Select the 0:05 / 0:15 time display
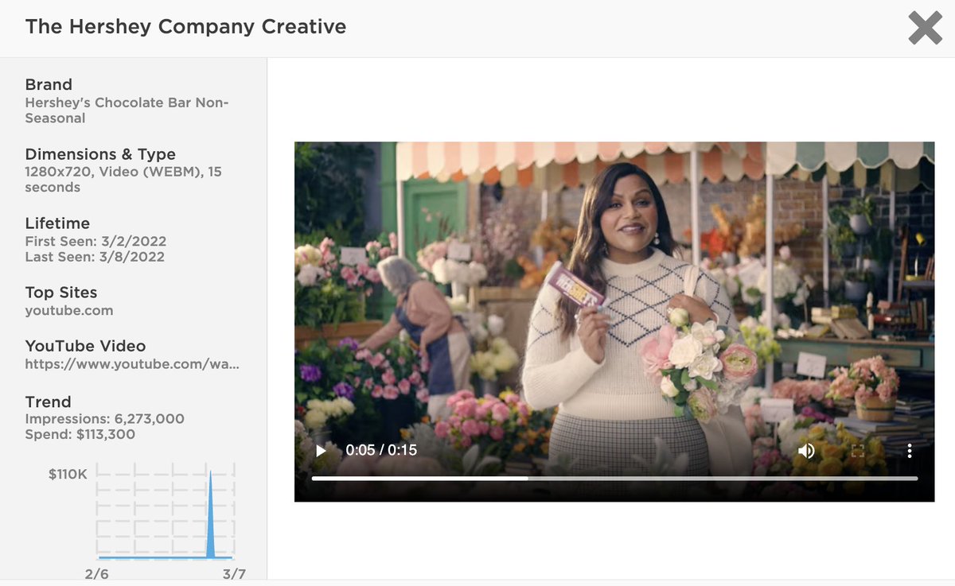Screen dimensions: 955x586 pos(381,450)
